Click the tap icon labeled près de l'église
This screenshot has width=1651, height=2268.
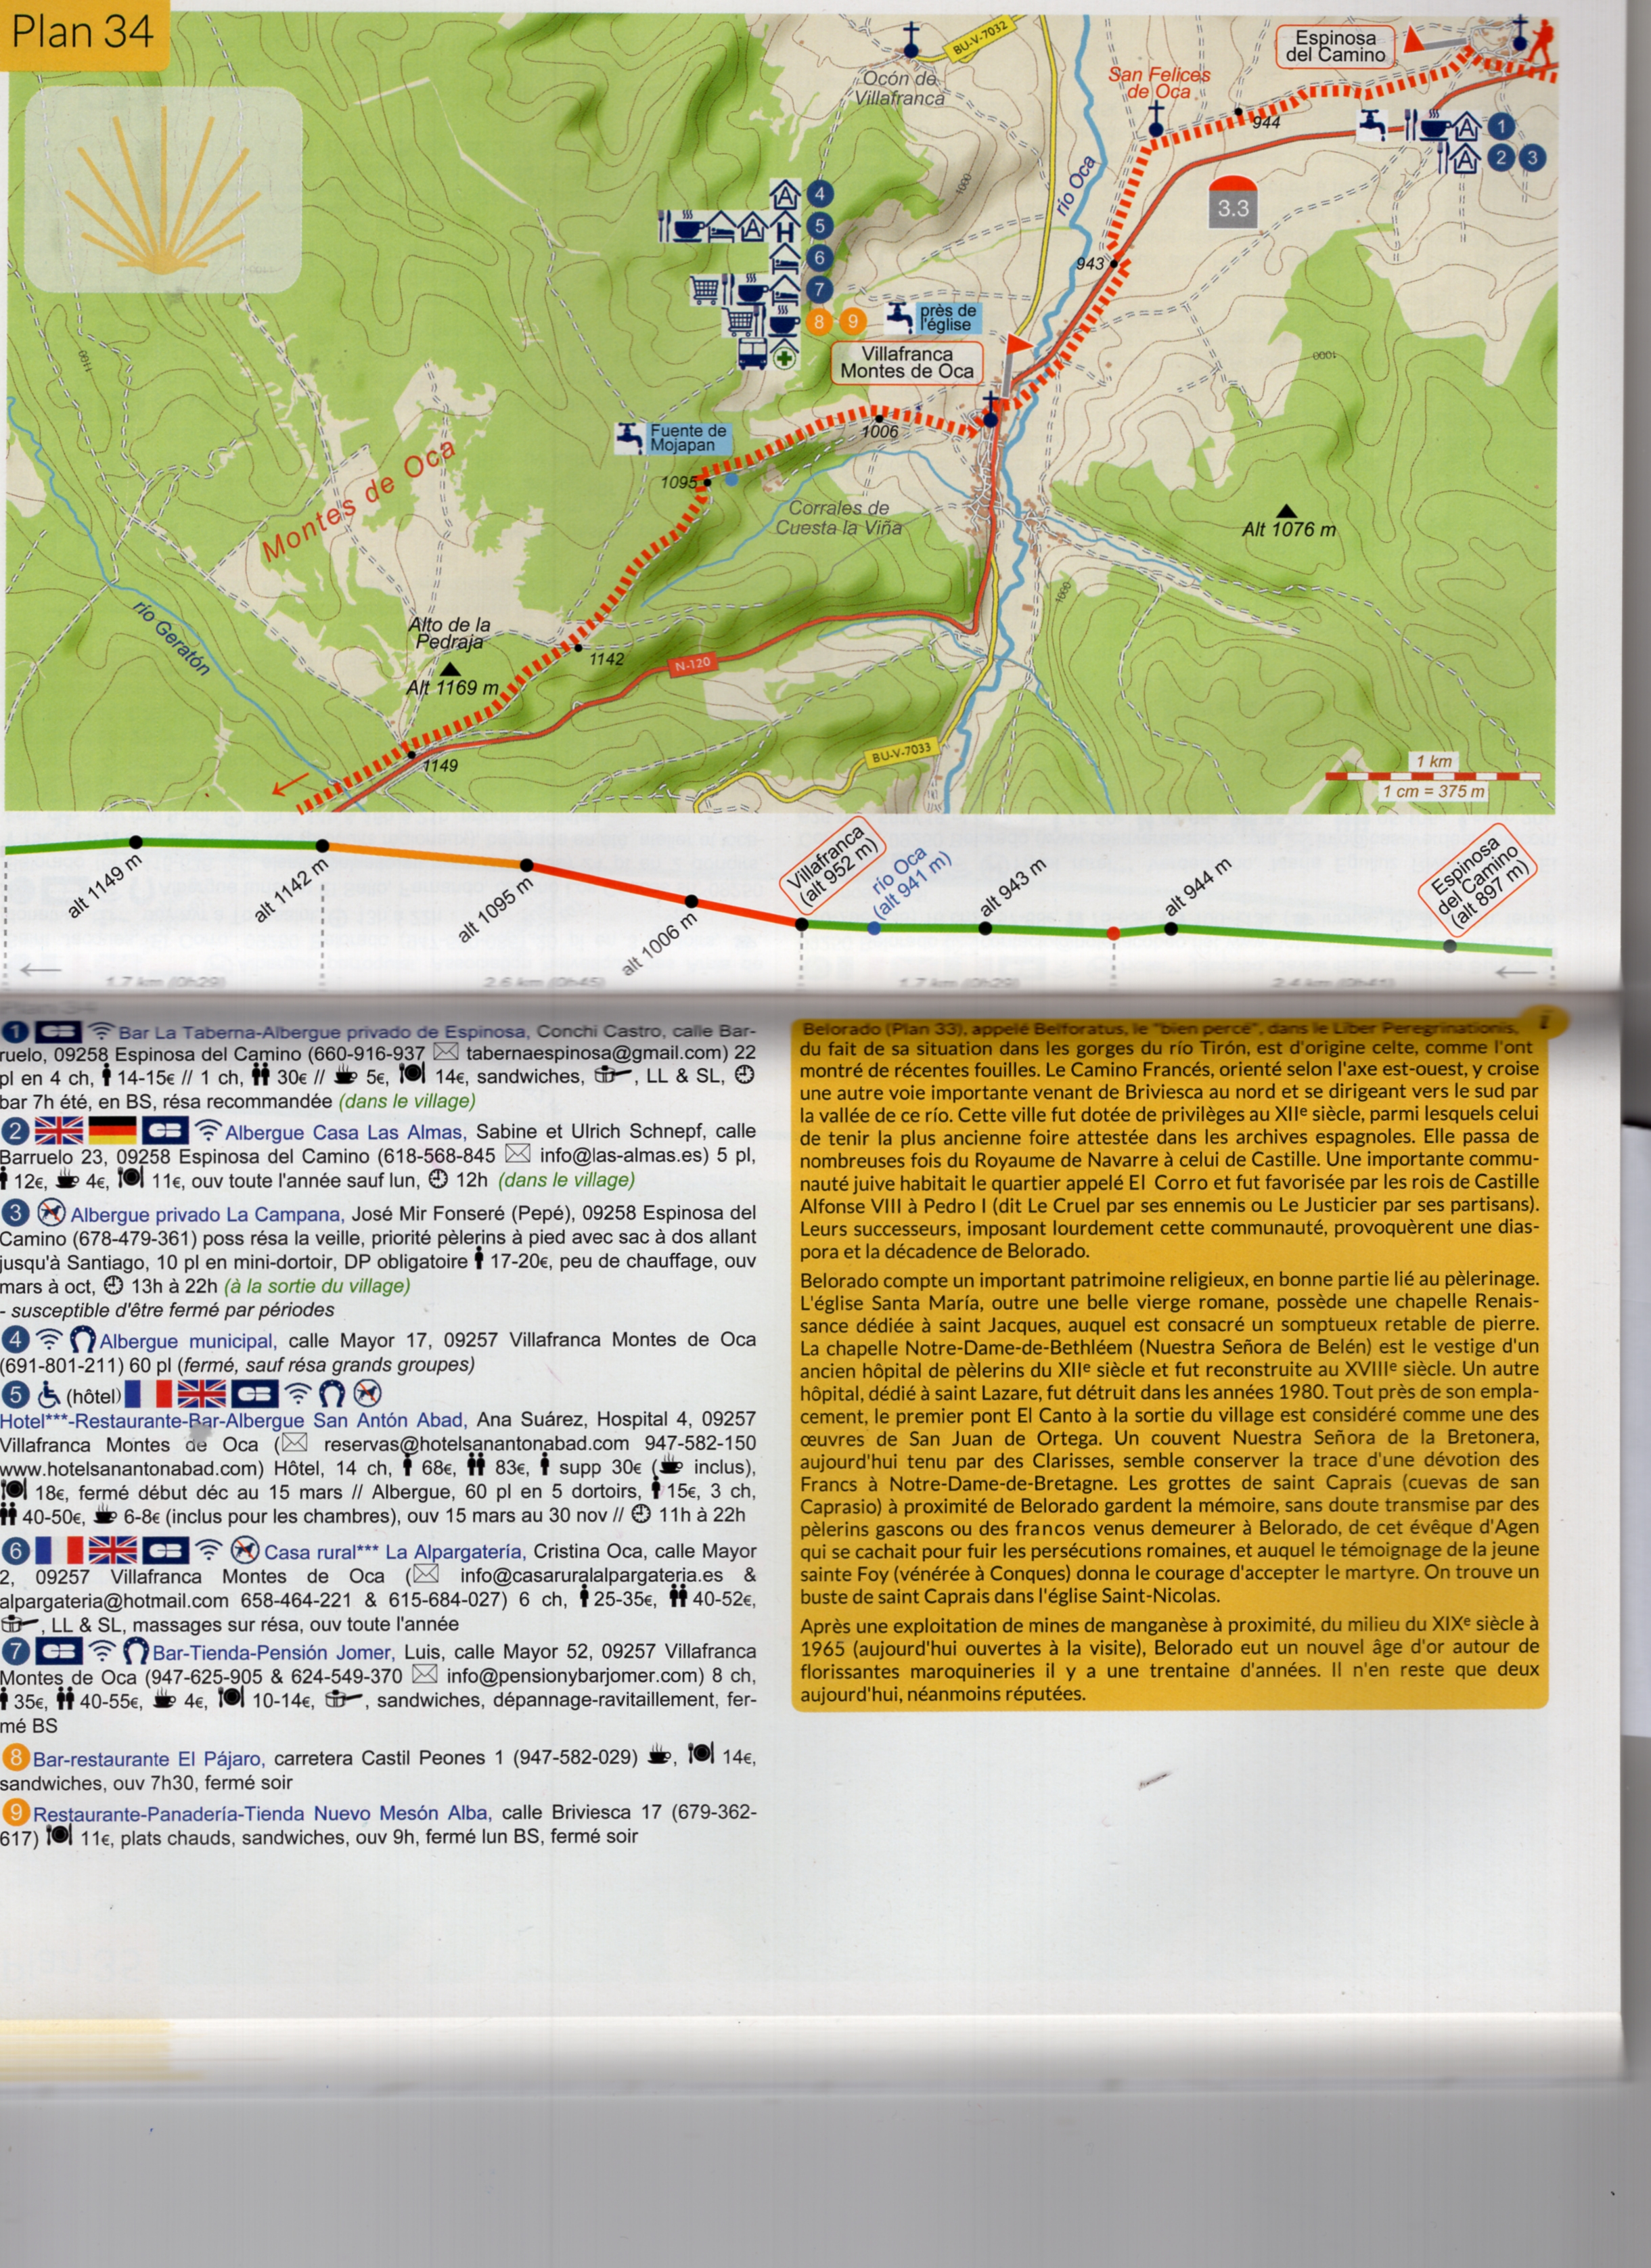pyautogui.click(x=900, y=318)
